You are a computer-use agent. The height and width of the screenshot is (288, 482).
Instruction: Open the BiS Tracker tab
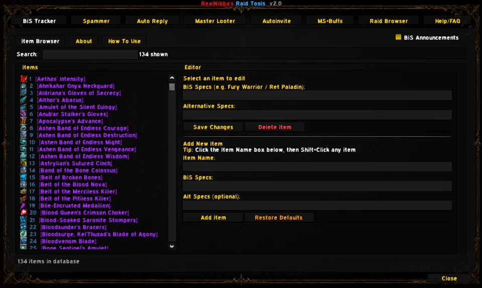coord(39,21)
